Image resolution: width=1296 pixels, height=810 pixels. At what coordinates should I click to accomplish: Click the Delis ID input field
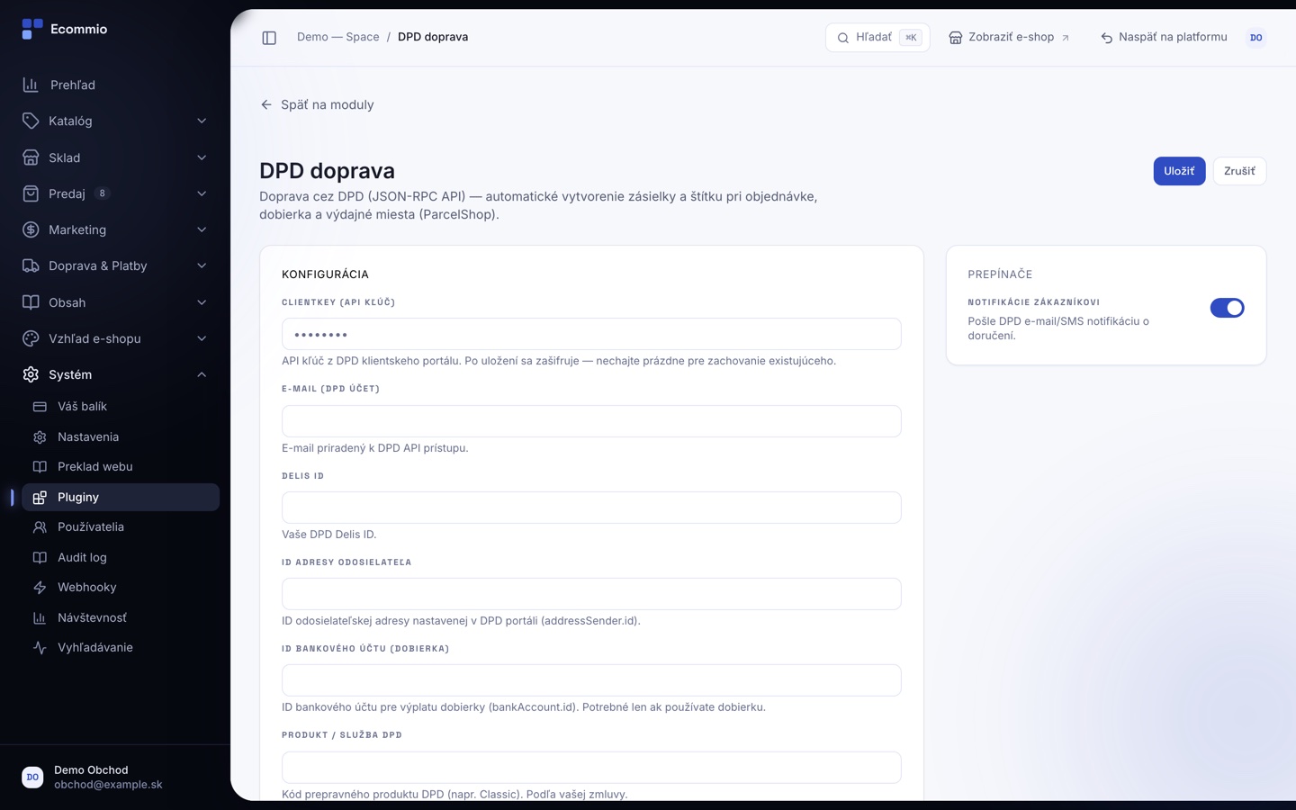(591, 508)
